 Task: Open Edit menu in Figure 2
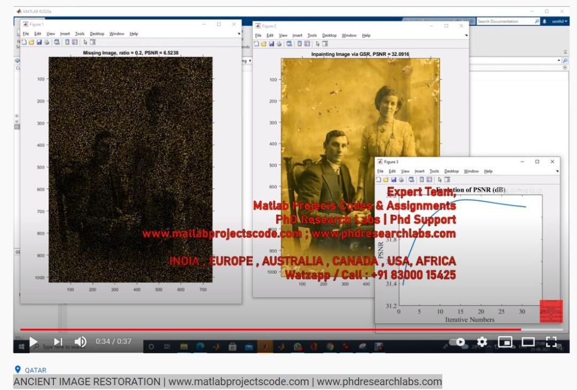pos(270,35)
